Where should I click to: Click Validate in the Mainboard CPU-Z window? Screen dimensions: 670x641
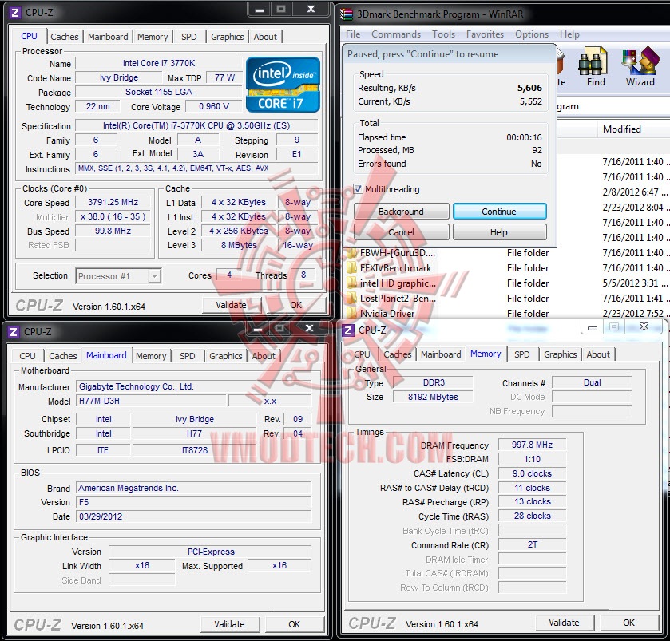pyautogui.click(x=229, y=624)
